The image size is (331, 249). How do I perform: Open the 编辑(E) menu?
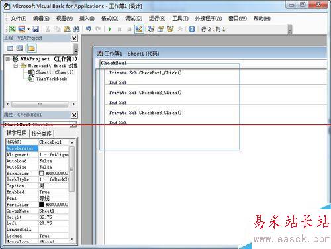pos(41,19)
